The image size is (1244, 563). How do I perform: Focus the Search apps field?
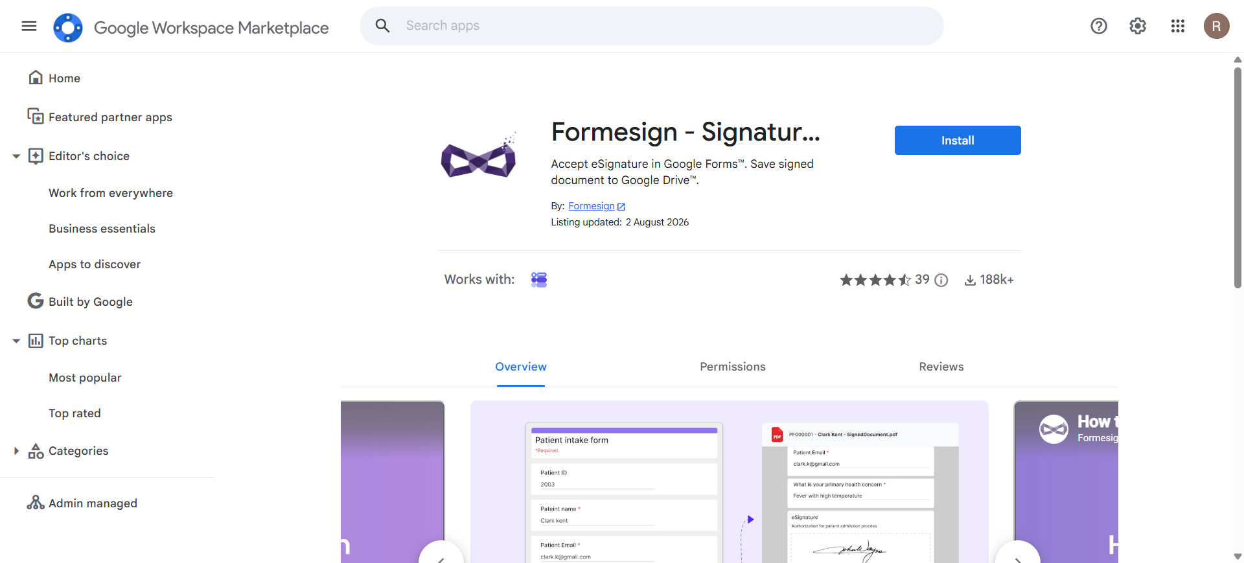click(651, 26)
